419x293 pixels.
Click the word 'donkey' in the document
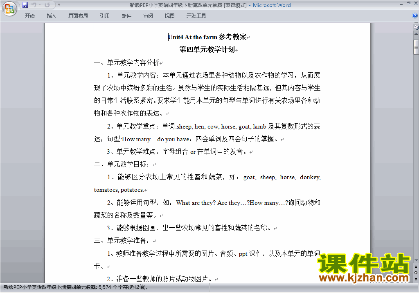310,177
